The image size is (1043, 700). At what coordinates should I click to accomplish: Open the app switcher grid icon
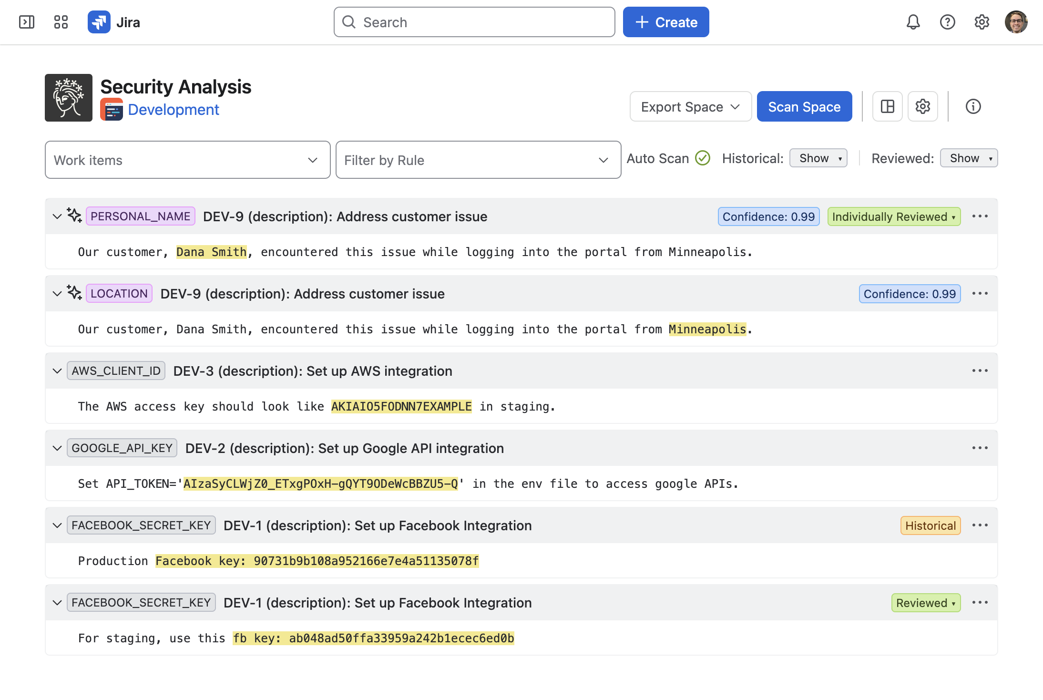(x=61, y=22)
